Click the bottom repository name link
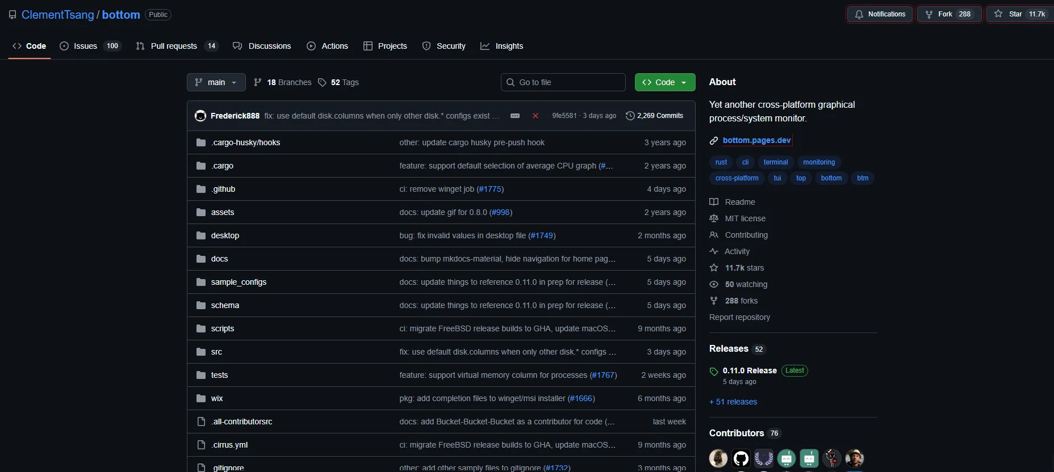This screenshot has width=1054, height=472. [121, 15]
